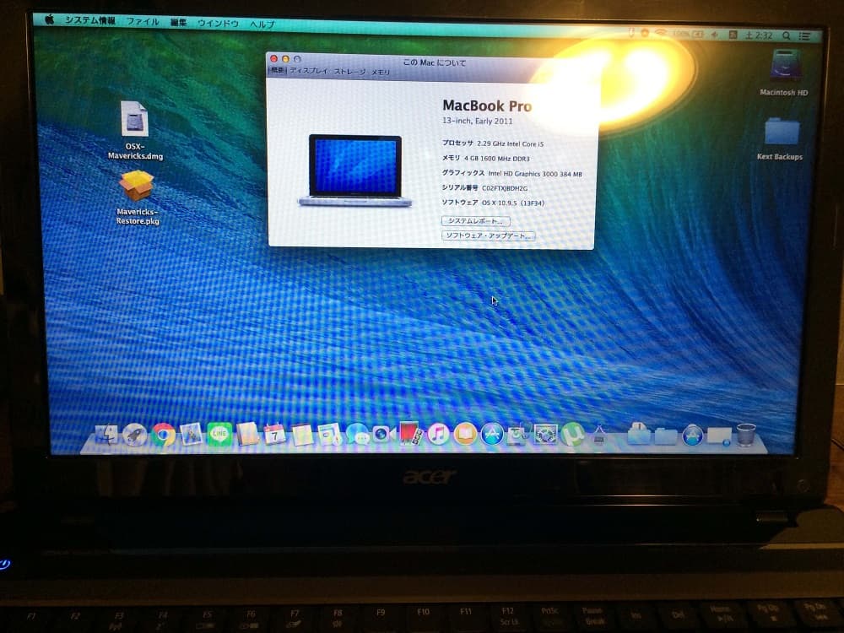
Task: Select Macintosh HD drive on desktop
Action: point(784,73)
